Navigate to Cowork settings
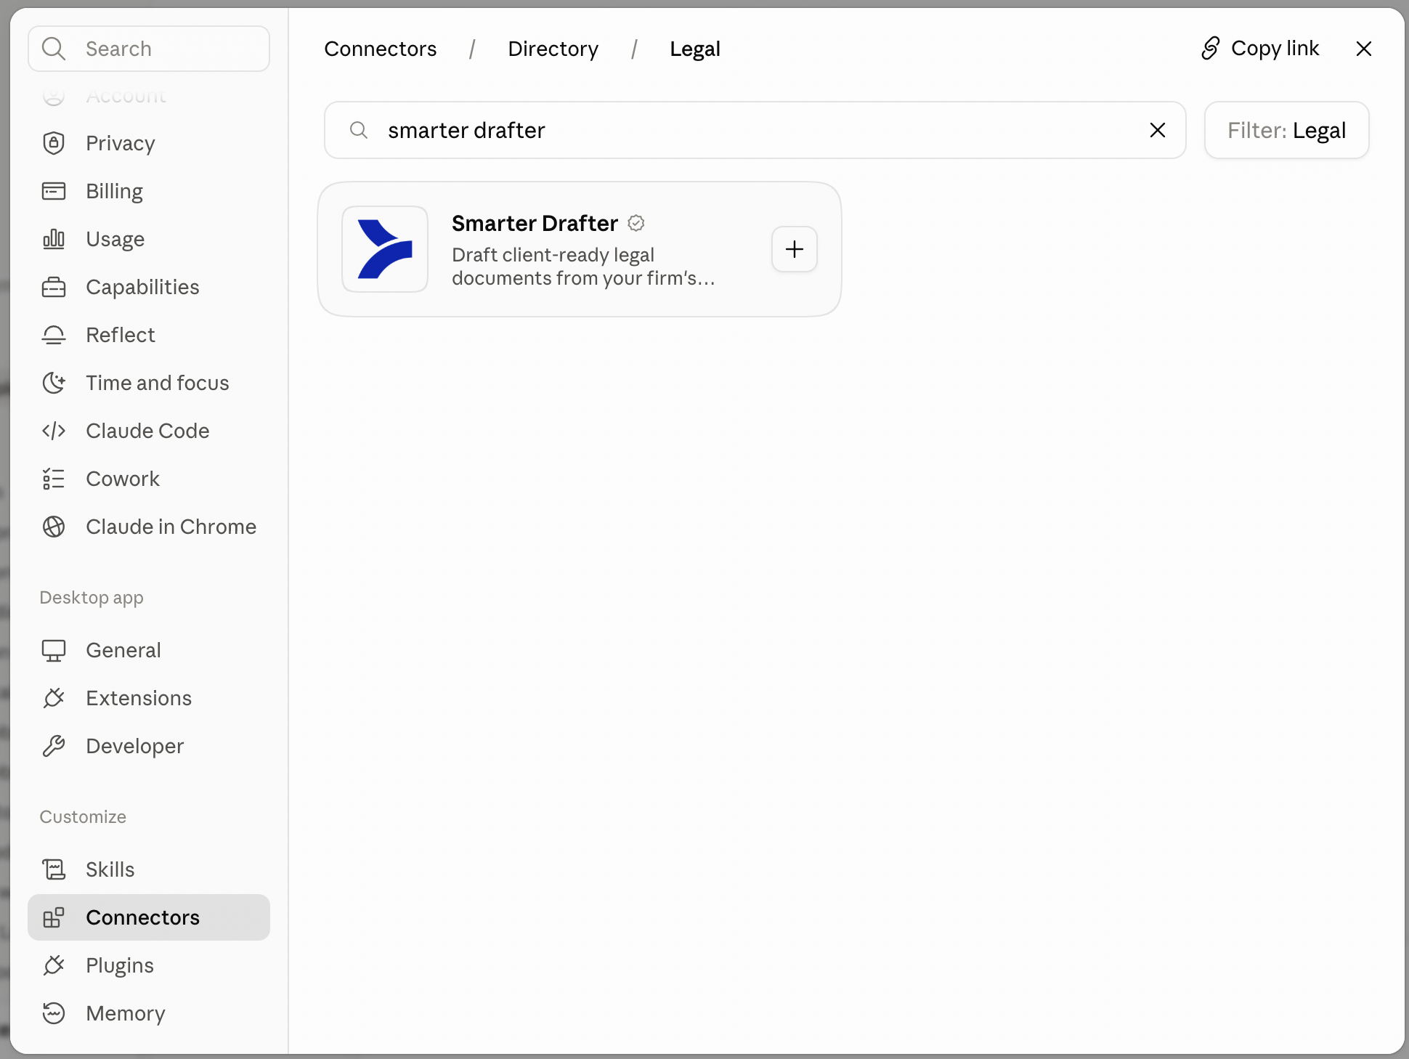This screenshot has width=1409, height=1059. 149,479
